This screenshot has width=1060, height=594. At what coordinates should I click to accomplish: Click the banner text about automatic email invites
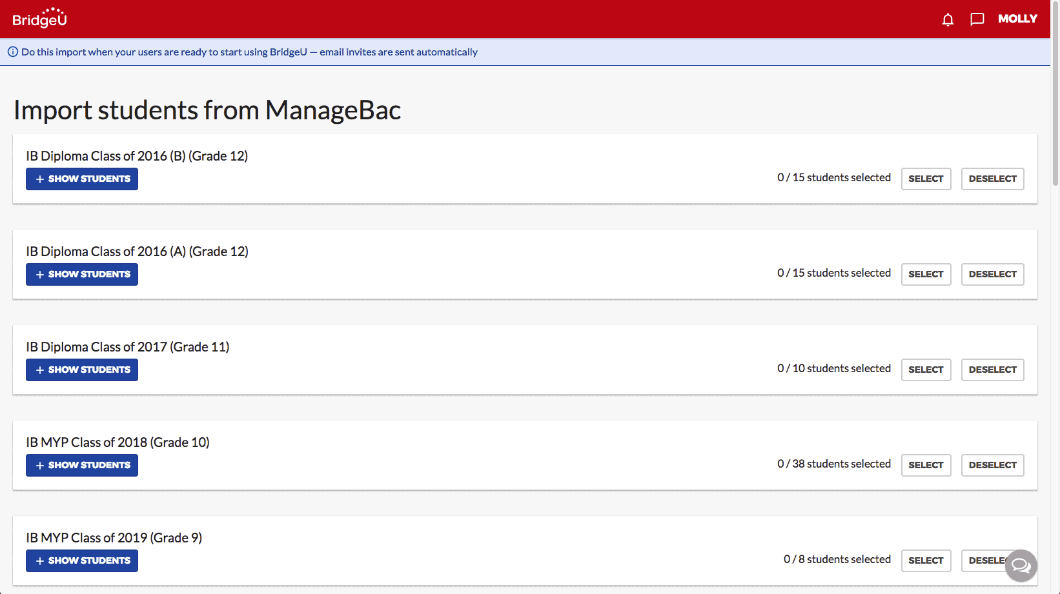(x=249, y=52)
